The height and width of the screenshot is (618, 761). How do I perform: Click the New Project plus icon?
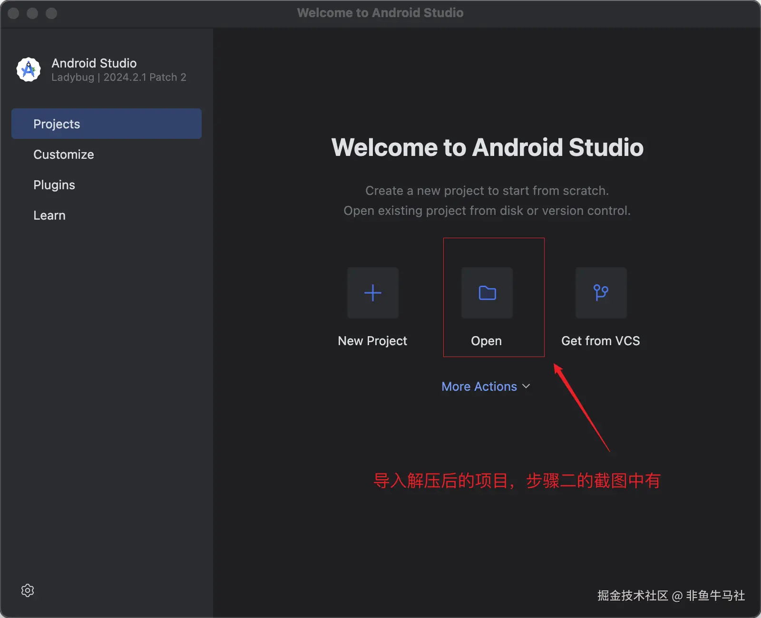click(373, 293)
